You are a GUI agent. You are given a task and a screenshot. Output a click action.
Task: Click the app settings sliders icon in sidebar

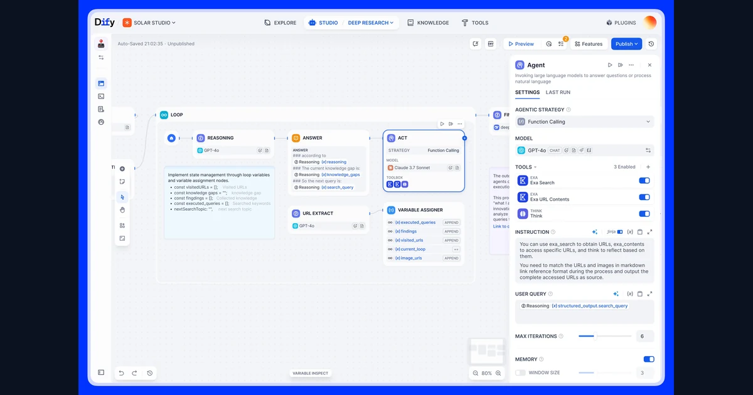tap(101, 58)
